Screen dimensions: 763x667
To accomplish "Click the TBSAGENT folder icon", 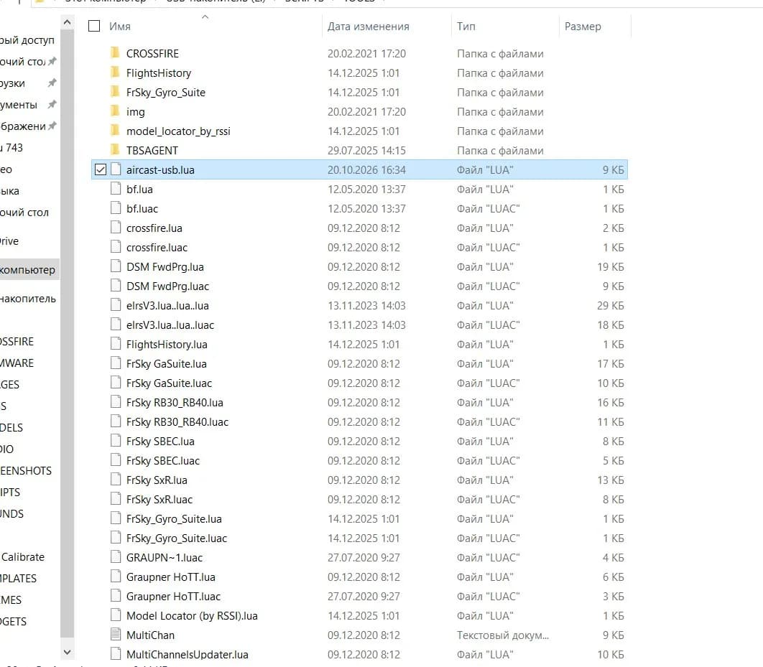I will click(x=116, y=150).
